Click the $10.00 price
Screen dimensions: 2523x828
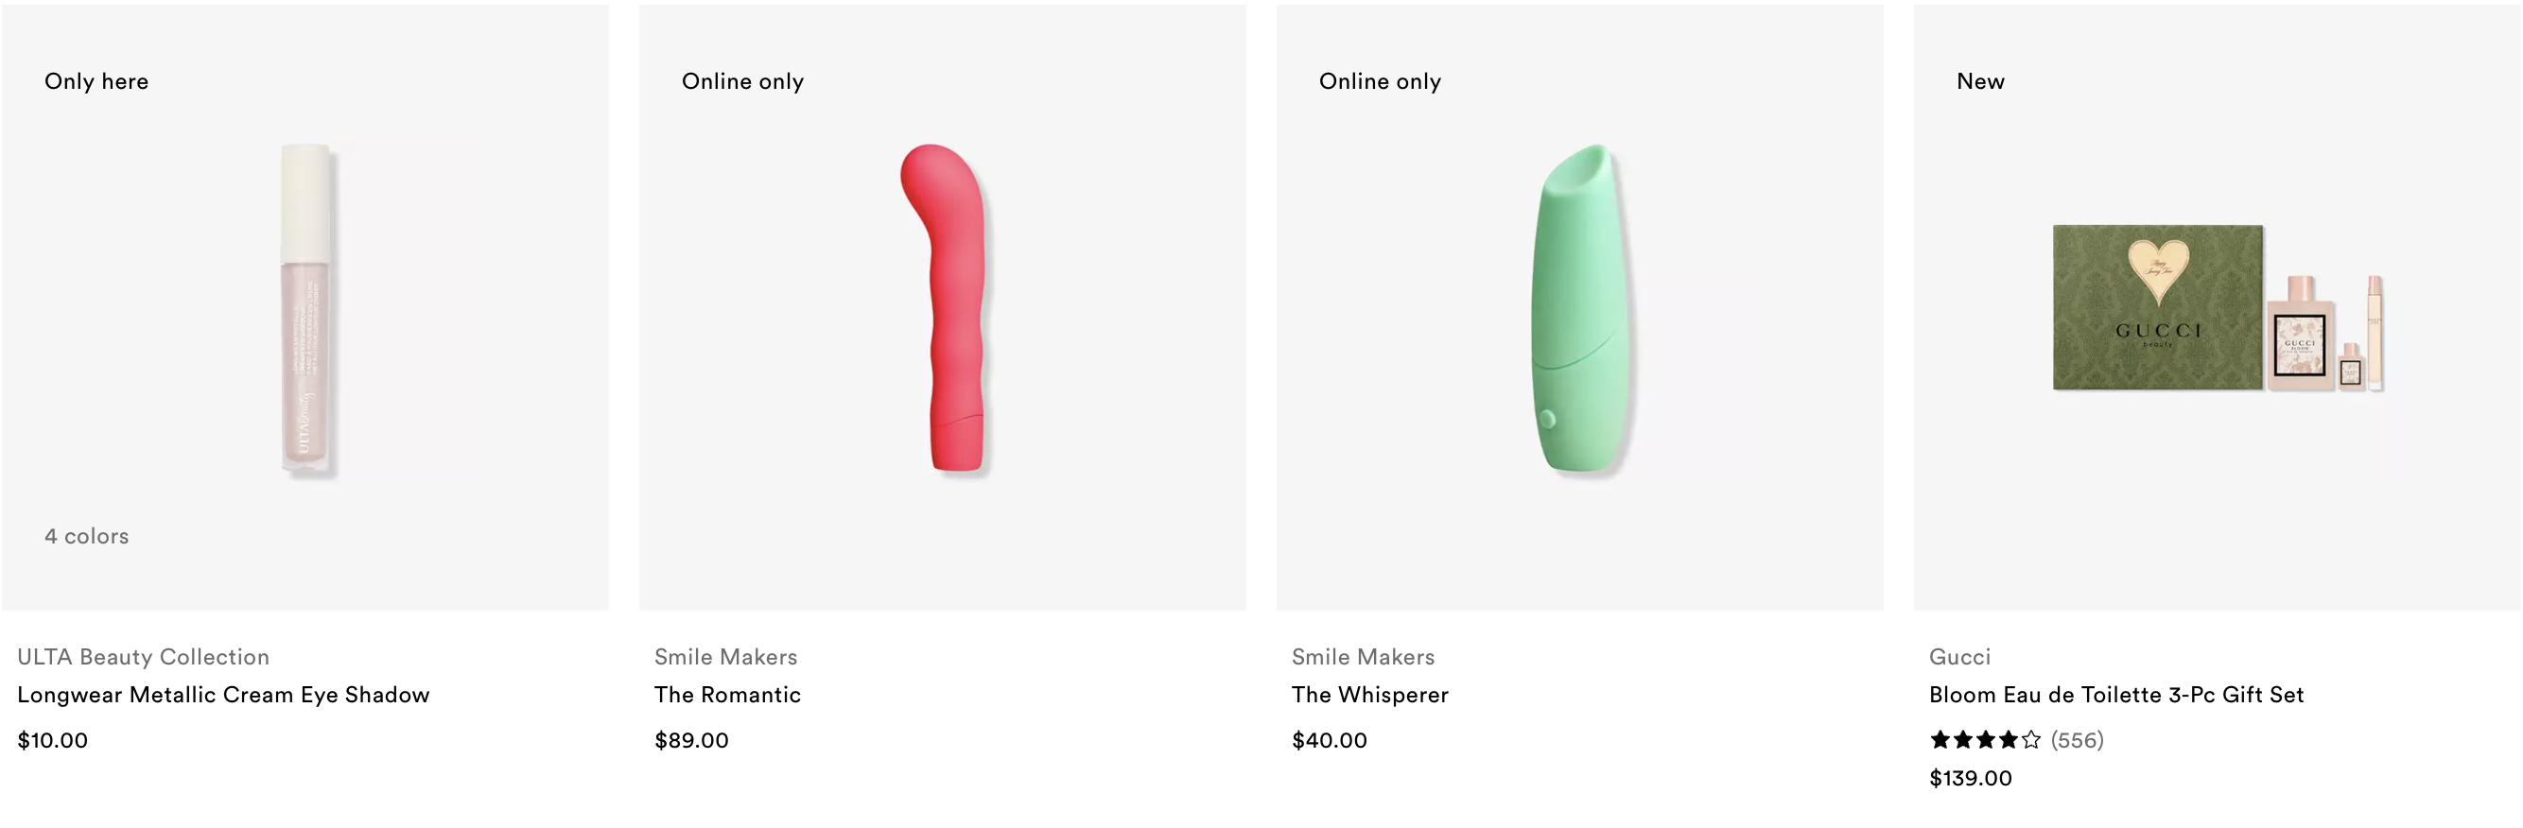click(x=53, y=741)
